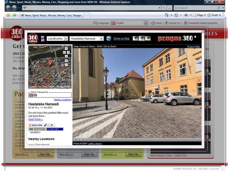This screenshot has width=229, height=171.
Task: Pan the mini map right
Action: [68, 52]
